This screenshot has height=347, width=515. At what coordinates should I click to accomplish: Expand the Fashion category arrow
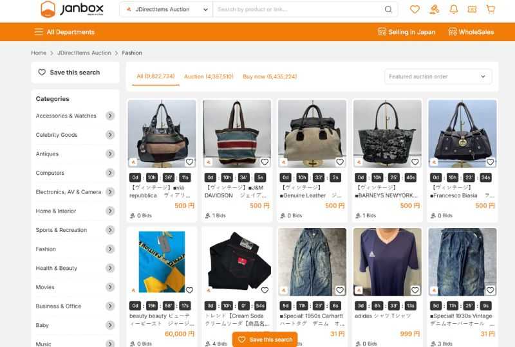(x=110, y=249)
